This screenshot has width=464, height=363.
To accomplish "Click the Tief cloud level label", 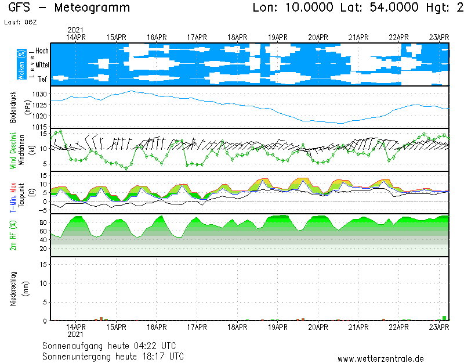I will coord(42,78).
